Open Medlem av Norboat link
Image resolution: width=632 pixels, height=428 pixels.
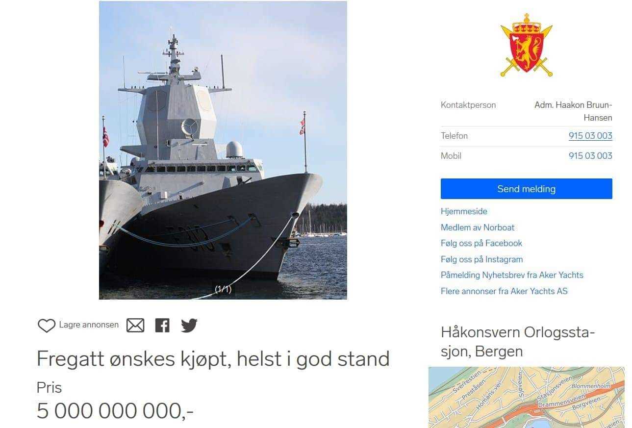click(478, 227)
